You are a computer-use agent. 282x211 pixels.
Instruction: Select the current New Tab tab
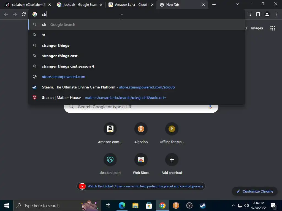(182, 5)
